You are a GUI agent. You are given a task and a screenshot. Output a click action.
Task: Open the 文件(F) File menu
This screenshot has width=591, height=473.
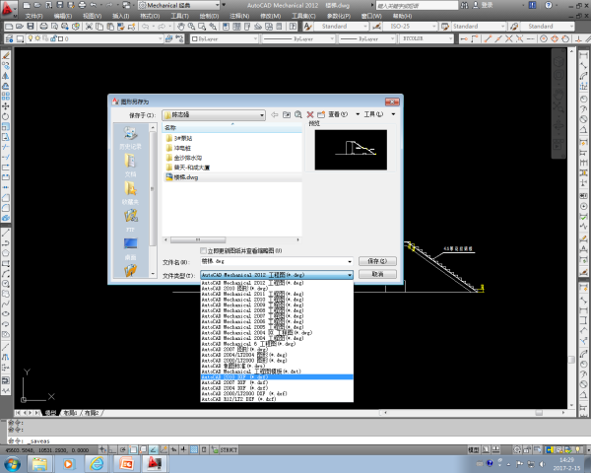tap(33, 16)
